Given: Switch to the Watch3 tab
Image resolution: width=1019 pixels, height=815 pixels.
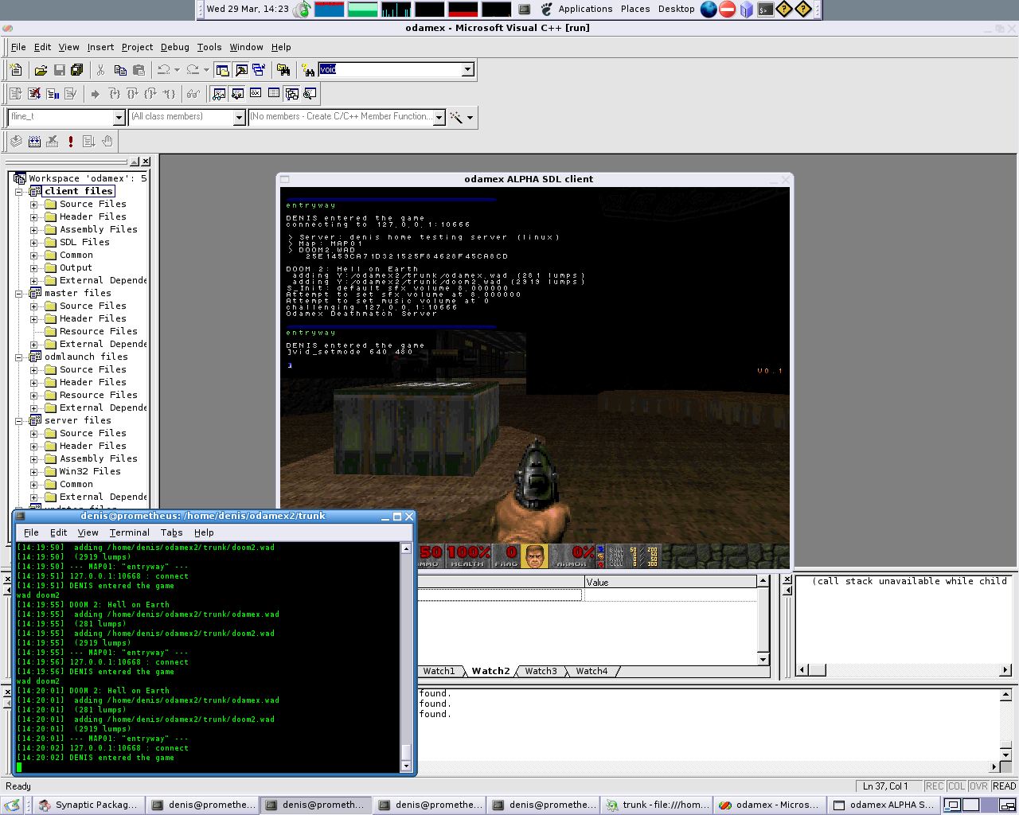Looking at the screenshot, I should point(541,671).
